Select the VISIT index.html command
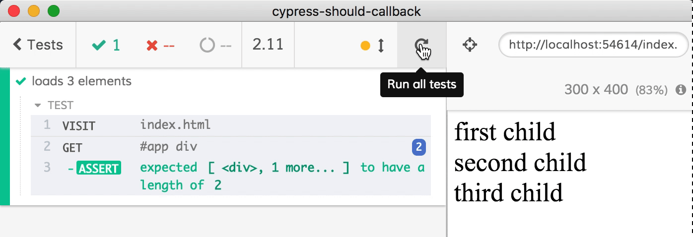Image resolution: width=693 pixels, height=237 pixels. click(x=231, y=125)
